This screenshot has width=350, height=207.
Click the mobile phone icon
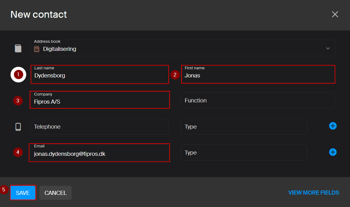pyautogui.click(x=18, y=127)
